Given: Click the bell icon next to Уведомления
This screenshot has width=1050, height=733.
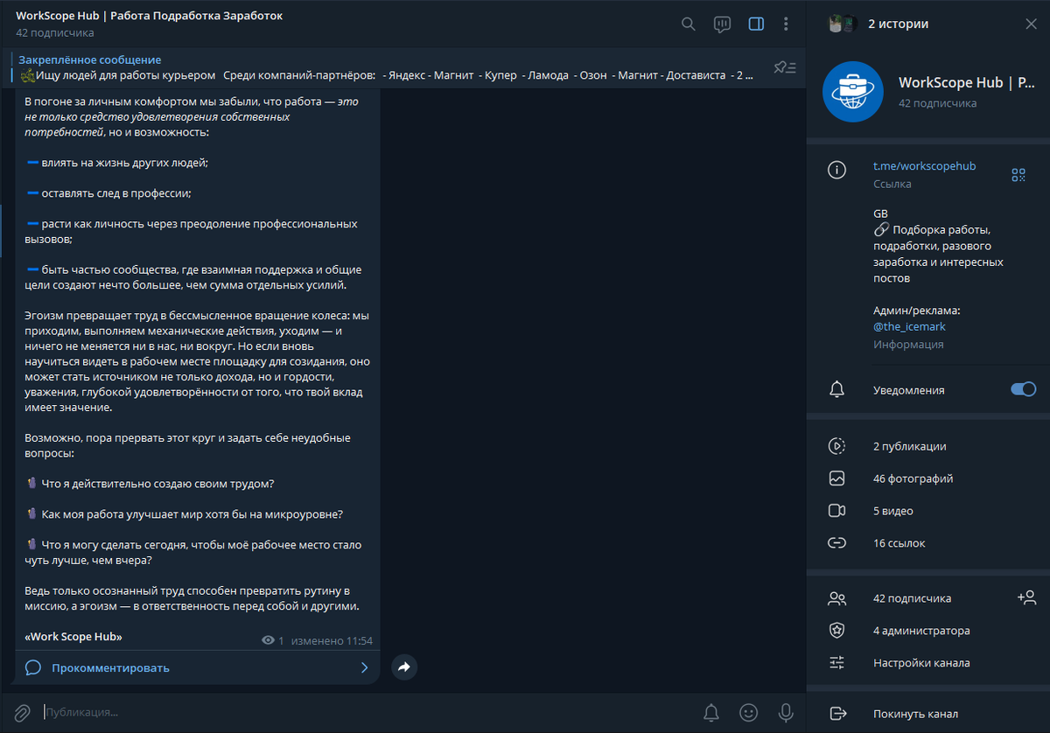Looking at the screenshot, I should click(837, 390).
